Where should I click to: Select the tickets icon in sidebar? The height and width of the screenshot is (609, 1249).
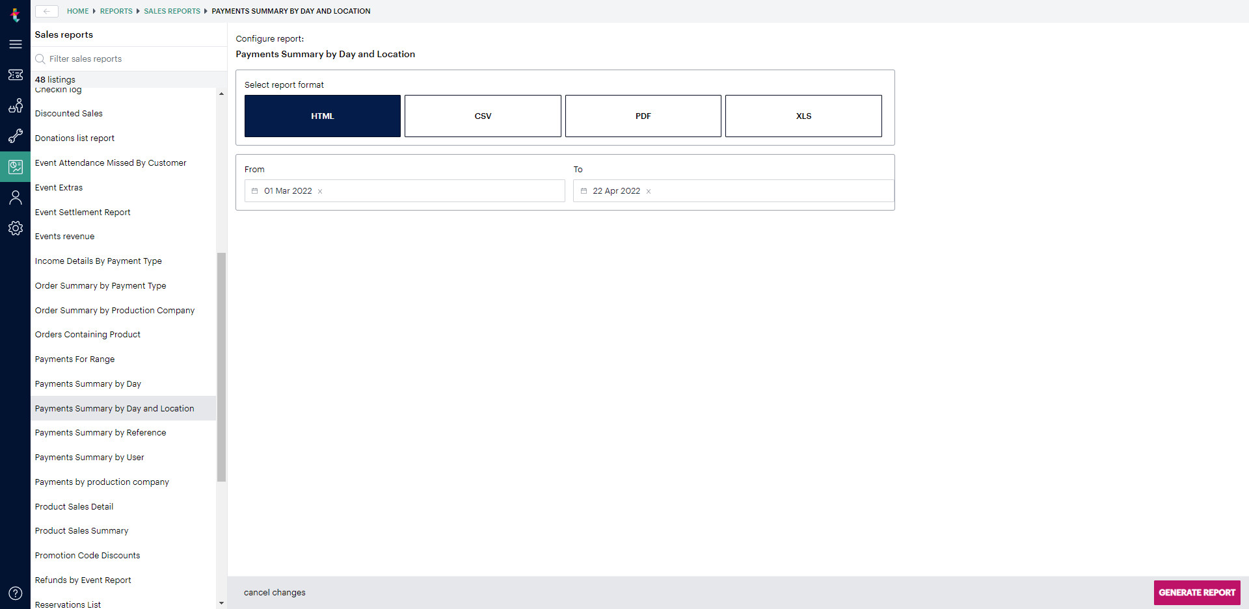(x=16, y=75)
